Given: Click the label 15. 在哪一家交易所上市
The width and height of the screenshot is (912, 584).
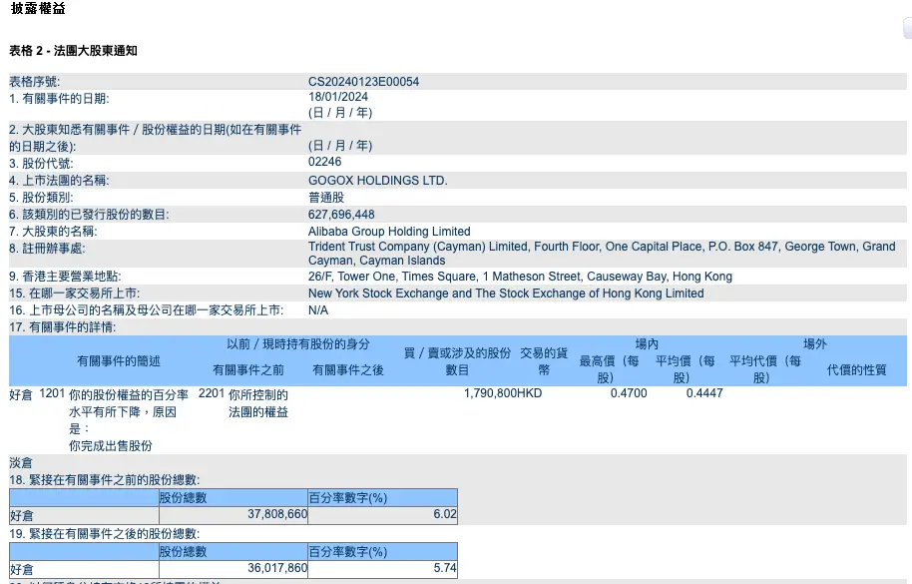Looking at the screenshot, I should (75, 293).
